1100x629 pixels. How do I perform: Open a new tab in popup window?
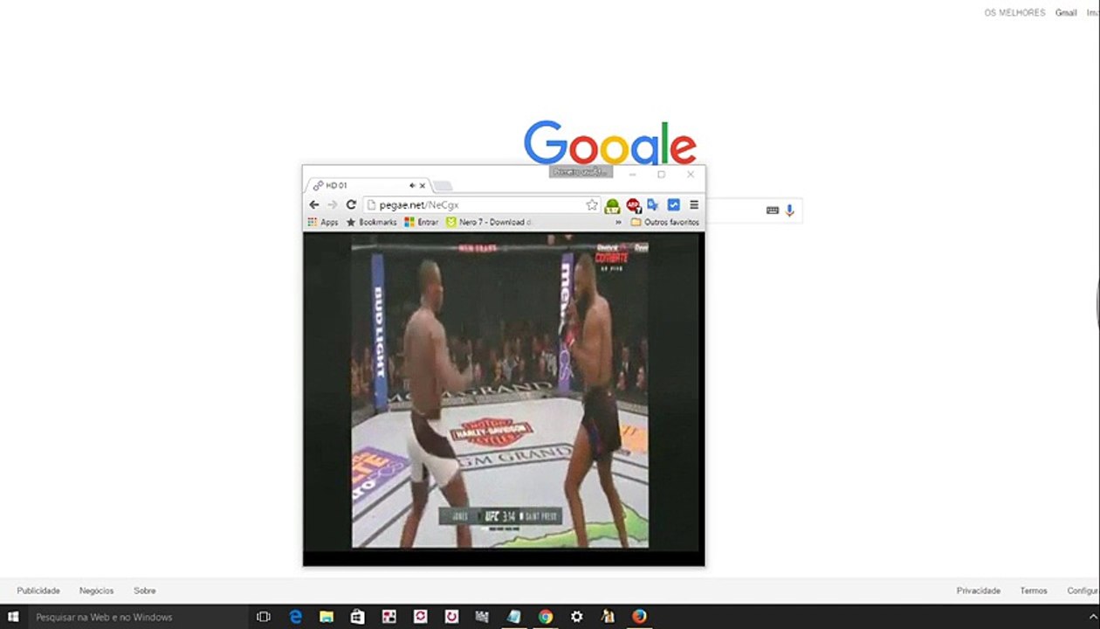click(x=443, y=186)
